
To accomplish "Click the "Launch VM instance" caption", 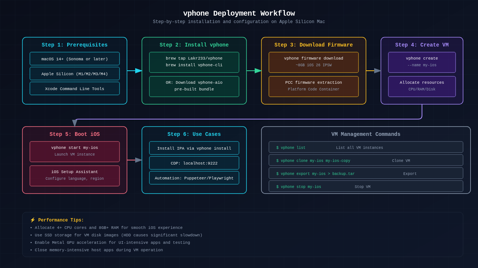I will click(75, 154).
